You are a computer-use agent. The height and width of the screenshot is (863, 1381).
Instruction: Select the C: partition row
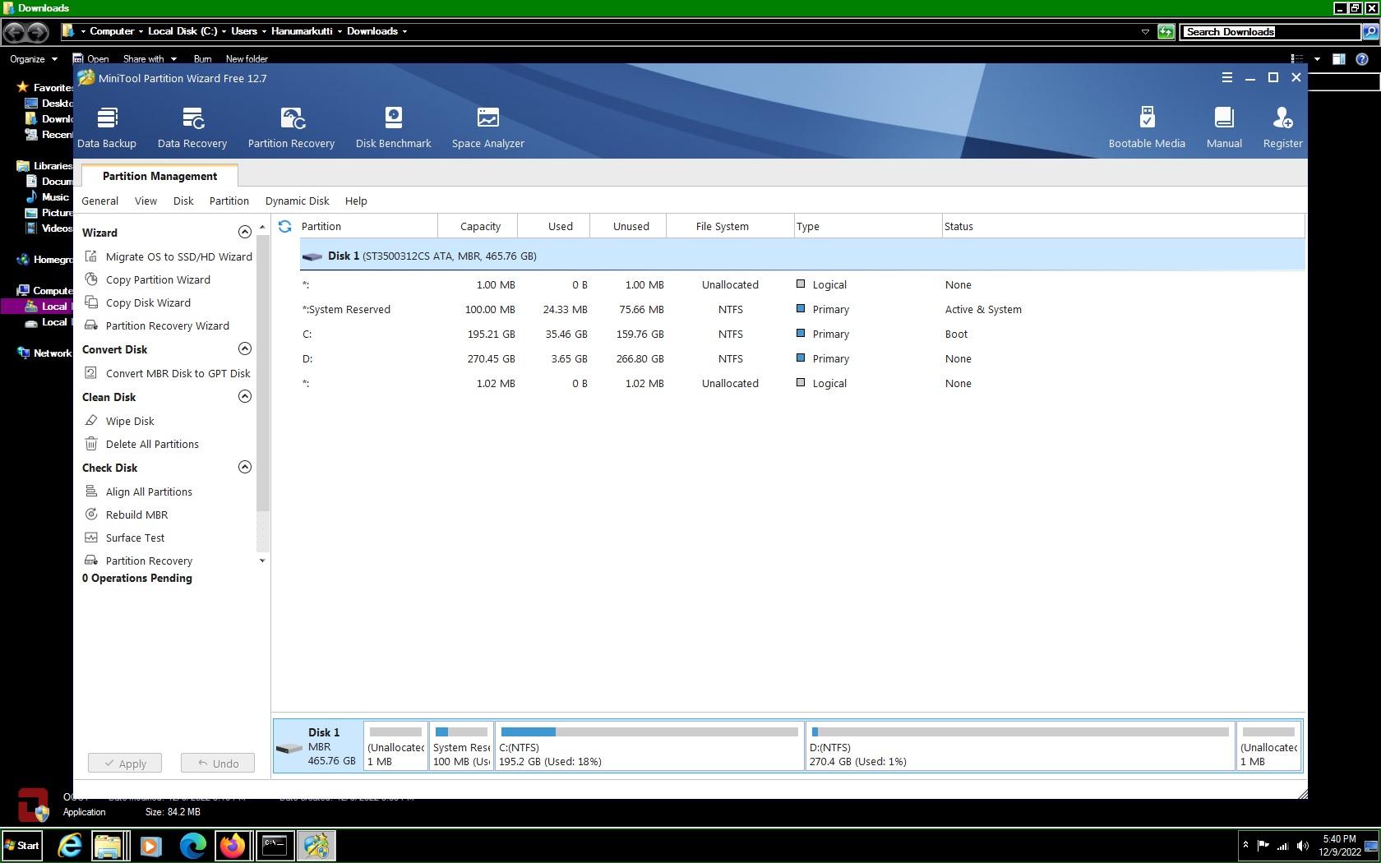[x=575, y=334]
